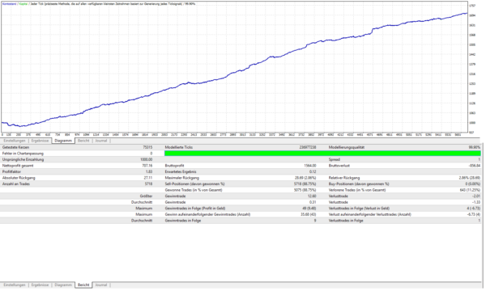Switch to Ergebnisse in bottom tab bar
This screenshot has height=291, width=486.
pyautogui.click(x=40, y=285)
